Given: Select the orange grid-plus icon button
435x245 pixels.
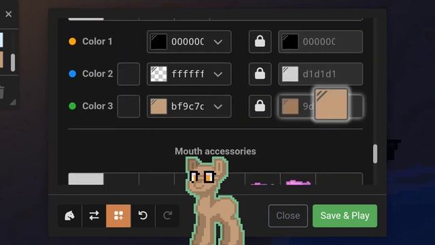Looking at the screenshot, I should [118, 216].
